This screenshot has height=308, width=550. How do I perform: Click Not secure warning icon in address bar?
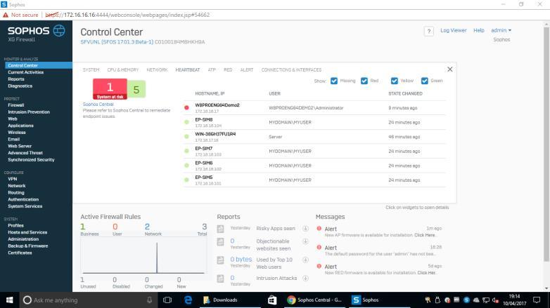(x=5, y=15)
